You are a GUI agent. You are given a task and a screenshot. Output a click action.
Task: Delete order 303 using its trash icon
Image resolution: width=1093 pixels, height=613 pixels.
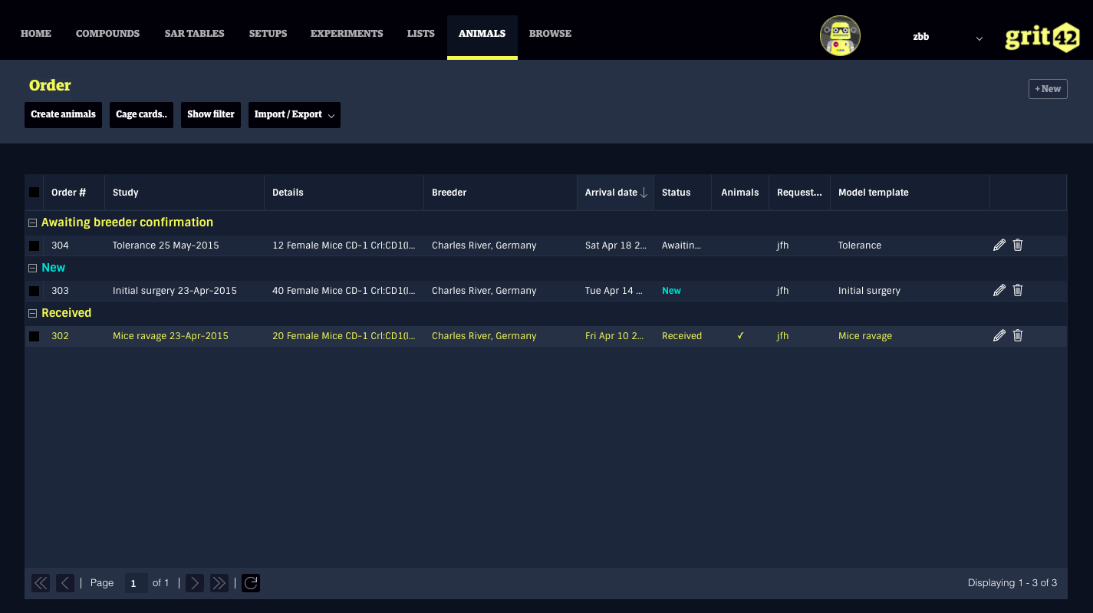1018,291
